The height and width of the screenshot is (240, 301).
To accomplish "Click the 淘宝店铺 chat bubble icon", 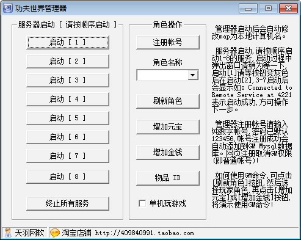I will coord(55,233).
